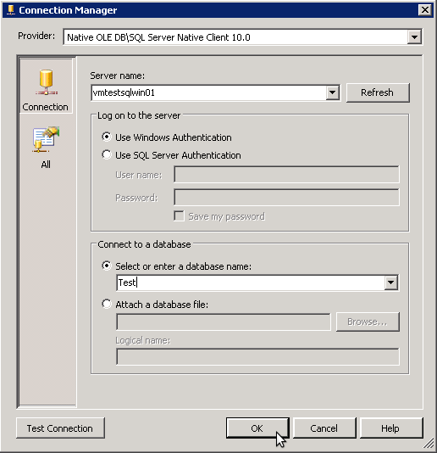Select Attach a database file option

107,304
